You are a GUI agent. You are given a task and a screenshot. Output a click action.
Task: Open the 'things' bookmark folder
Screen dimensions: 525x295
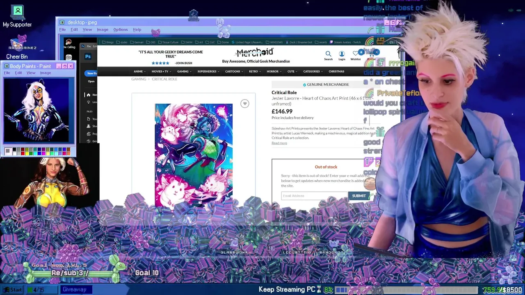click(x=108, y=42)
